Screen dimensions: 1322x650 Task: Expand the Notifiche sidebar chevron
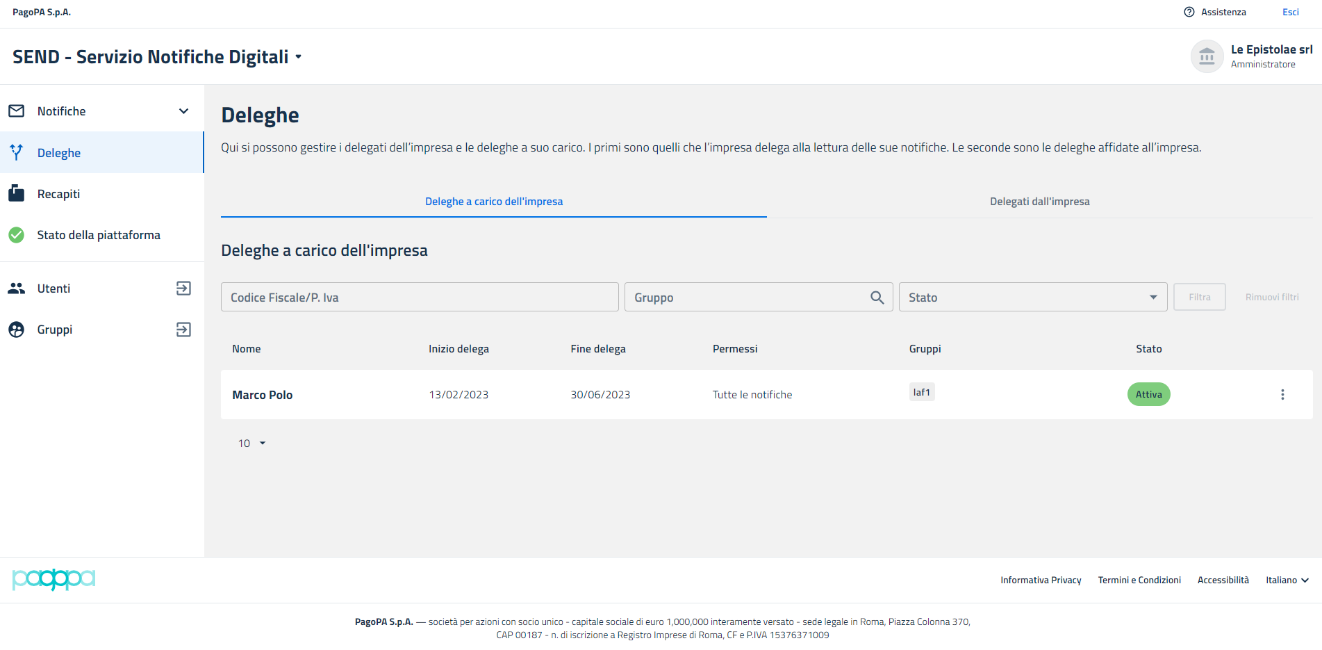click(183, 111)
